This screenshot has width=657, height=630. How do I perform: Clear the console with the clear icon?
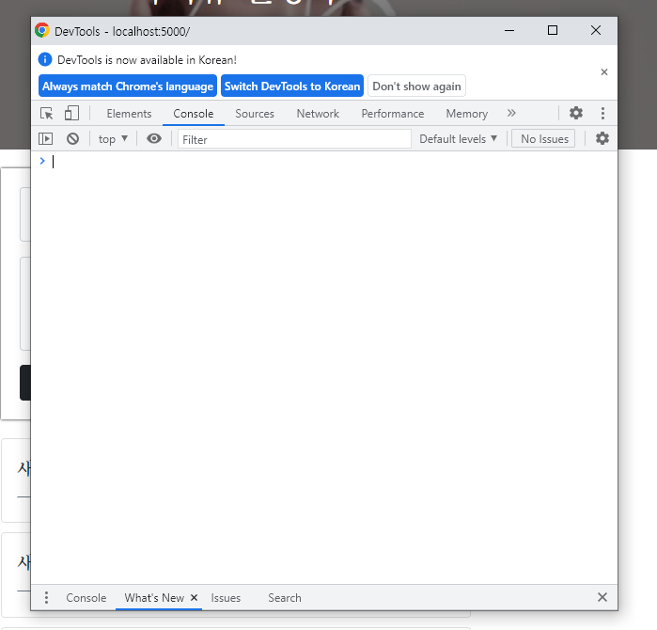tap(72, 139)
